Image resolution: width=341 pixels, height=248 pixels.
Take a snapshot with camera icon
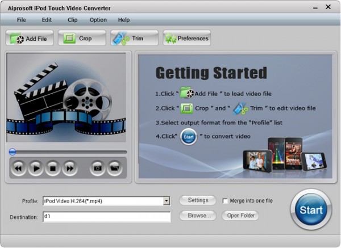pos(97,168)
